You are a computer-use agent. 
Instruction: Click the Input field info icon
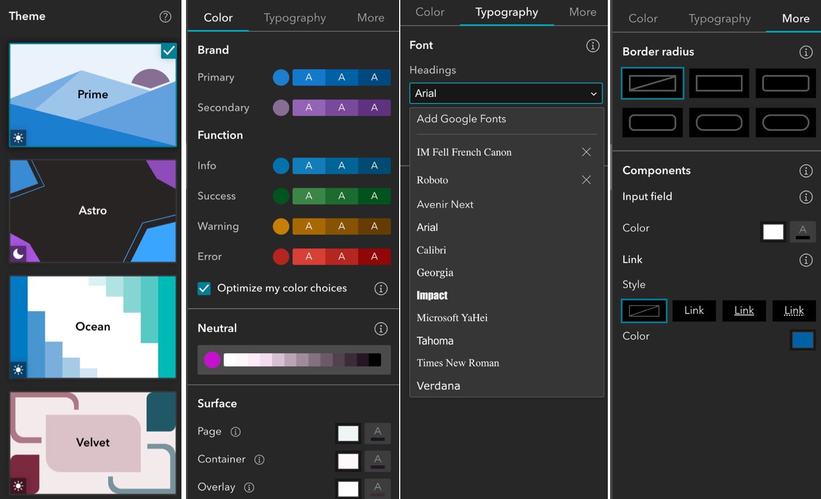pos(806,197)
